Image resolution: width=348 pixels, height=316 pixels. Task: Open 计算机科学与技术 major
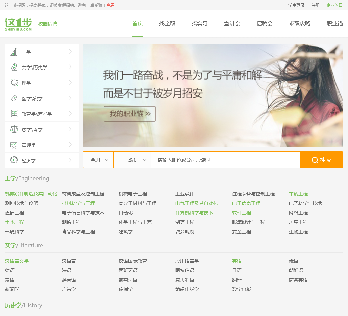pyautogui.click(x=194, y=213)
